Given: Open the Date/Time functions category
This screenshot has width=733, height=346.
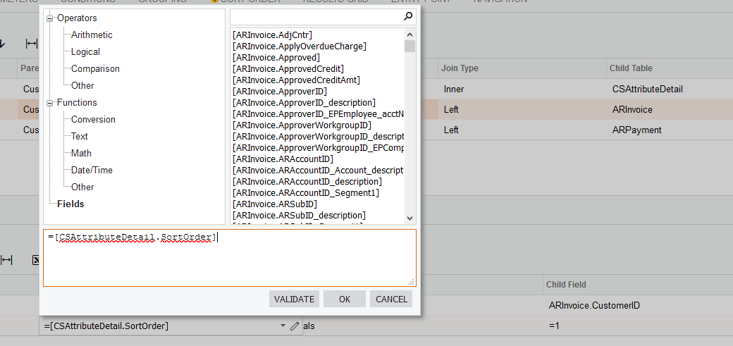Looking at the screenshot, I should pos(92,171).
